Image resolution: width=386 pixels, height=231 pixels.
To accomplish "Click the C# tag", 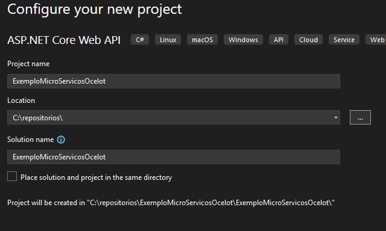I will coord(140,40).
